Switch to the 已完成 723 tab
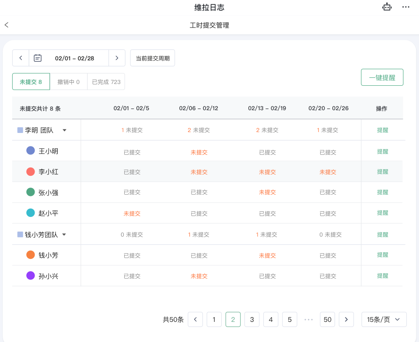 pyautogui.click(x=106, y=82)
